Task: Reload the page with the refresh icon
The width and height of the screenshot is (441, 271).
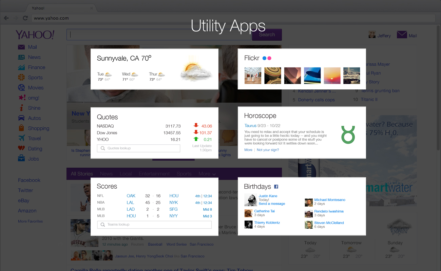Action: pyautogui.click(x=25, y=18)
